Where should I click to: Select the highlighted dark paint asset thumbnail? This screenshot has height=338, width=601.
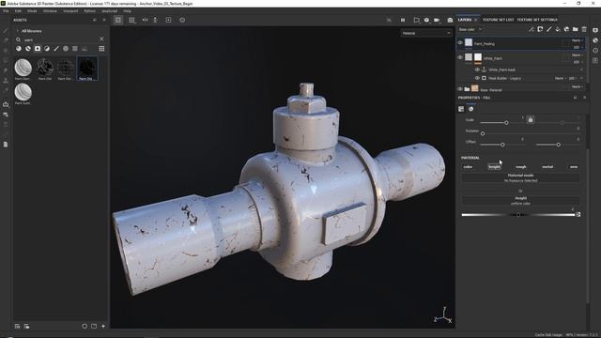point(87,69)
